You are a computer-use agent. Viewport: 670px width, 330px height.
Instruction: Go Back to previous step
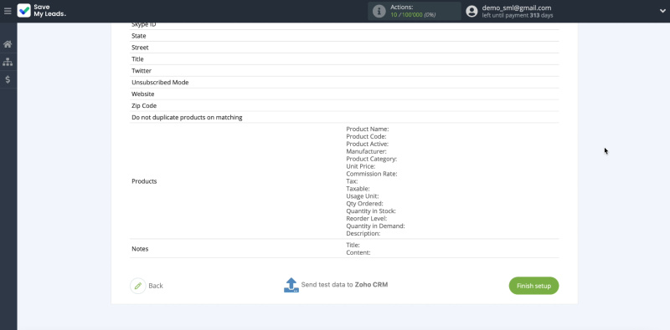pyautogui.click(x=156, y=286)
